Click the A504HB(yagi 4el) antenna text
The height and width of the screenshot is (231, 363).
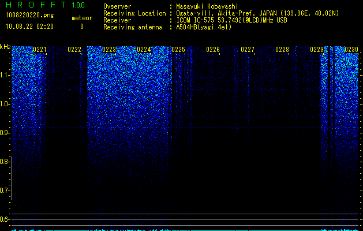coord(204,27)
